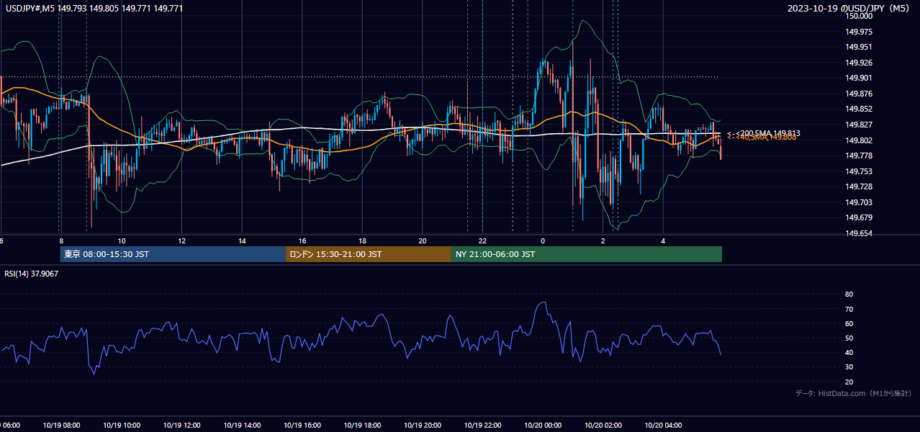920x432 pixels.
Task: Click hour marker 16 below the price chart
Action: [302, 240]
